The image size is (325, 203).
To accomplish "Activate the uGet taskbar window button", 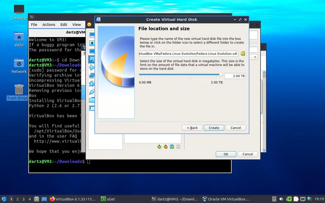I will 108,199.
